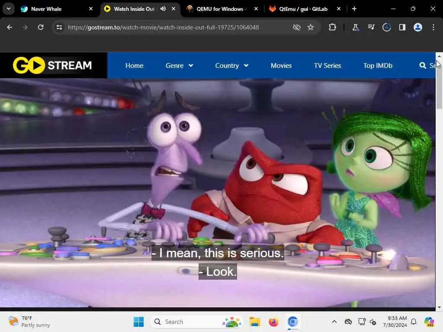Click the display network tray icon
Viewport: 443px width, 332px height.
point(362,322)
